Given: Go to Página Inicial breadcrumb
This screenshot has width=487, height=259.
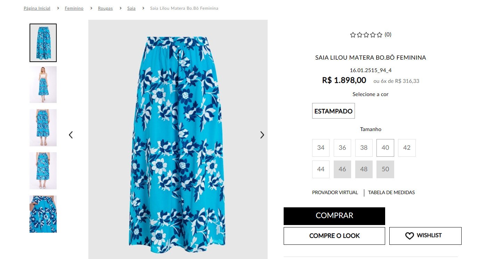Looking at the screenshot, I should tap(37, 8).
